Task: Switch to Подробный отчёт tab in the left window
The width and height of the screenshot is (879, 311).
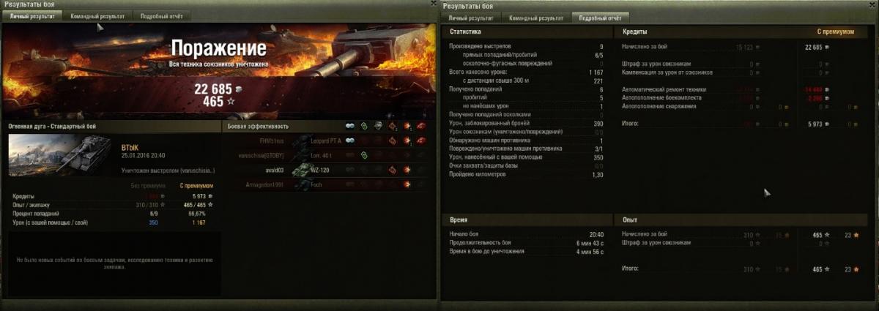Action: [x=163, y=15]
